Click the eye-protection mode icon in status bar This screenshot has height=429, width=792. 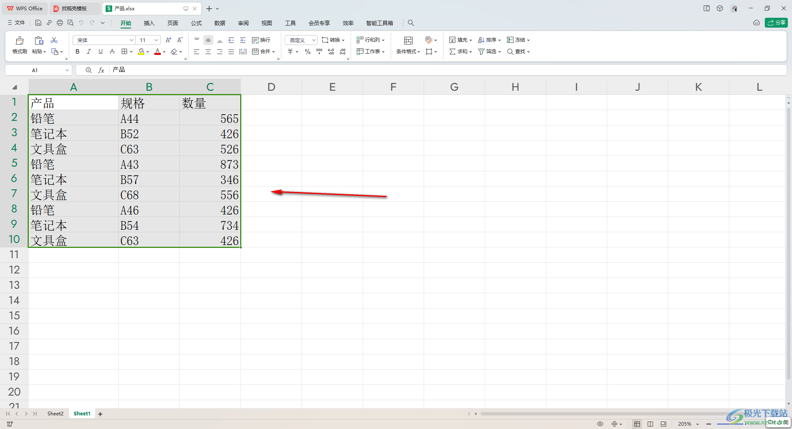(600, 424)
